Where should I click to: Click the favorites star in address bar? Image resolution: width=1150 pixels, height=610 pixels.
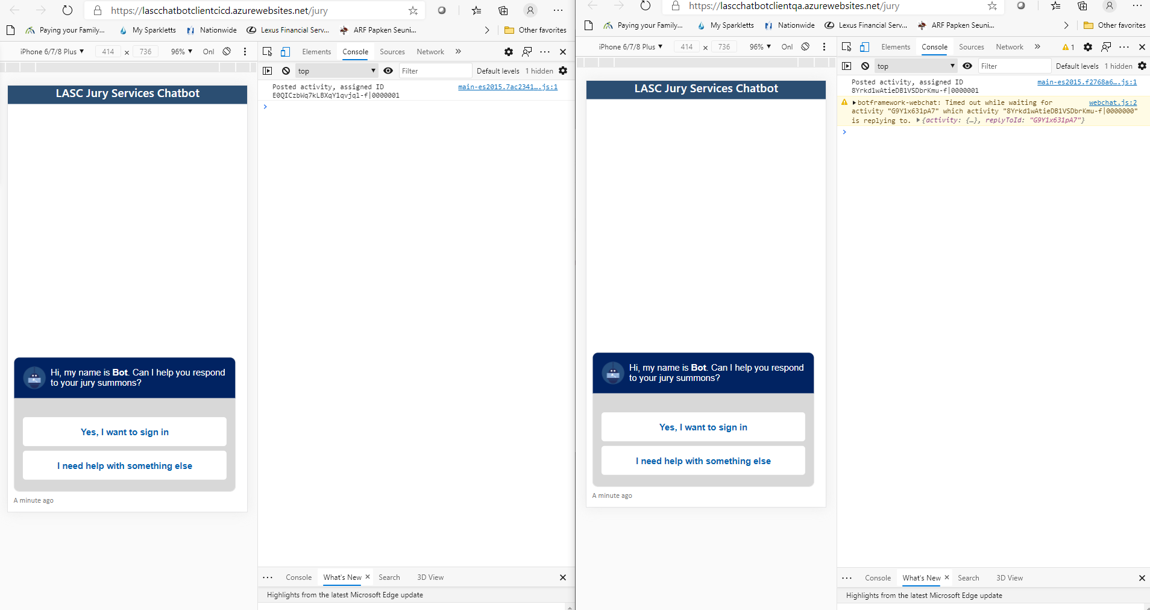(x=413, y=10)
